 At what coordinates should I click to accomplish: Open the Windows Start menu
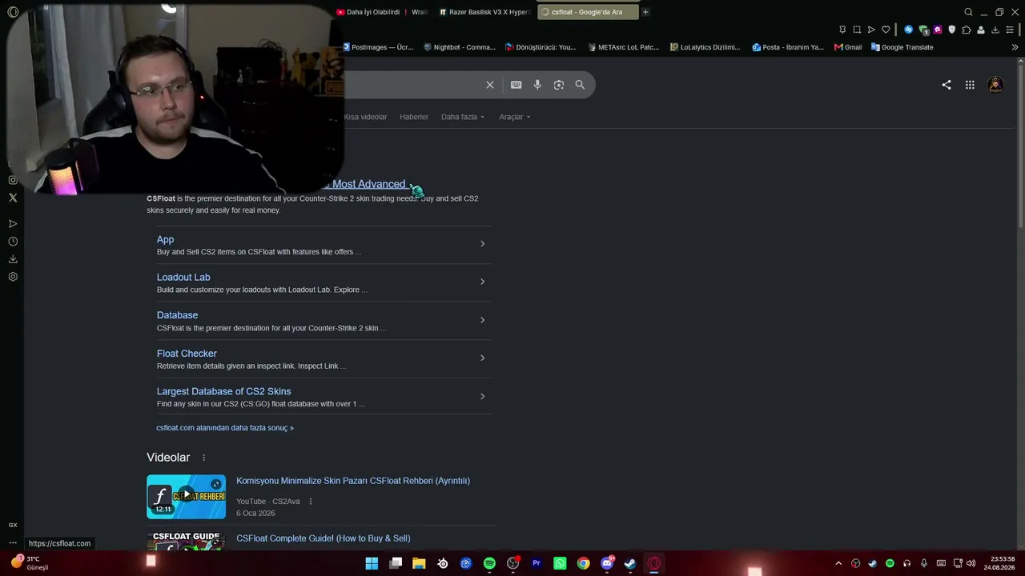tap(372, 563)
